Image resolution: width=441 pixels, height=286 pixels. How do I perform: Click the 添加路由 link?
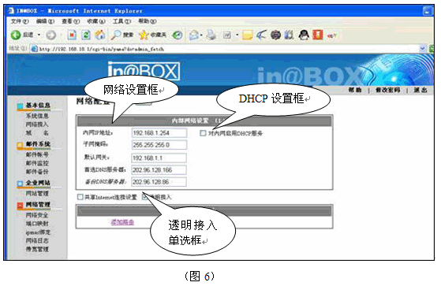[122, 222]
